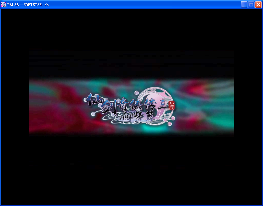This screenshot has height=206, width=263.
Task: Click the disabled maximize button
Action: click(x=251, y=5)
